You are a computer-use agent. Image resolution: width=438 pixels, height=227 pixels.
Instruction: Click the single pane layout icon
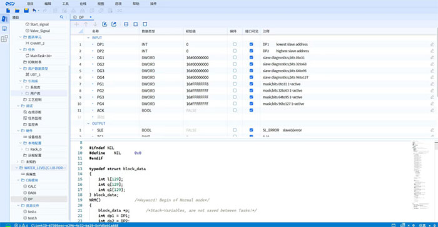click(136, 24)
